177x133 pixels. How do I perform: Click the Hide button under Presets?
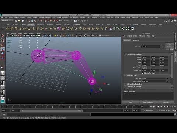pos(171,50)
